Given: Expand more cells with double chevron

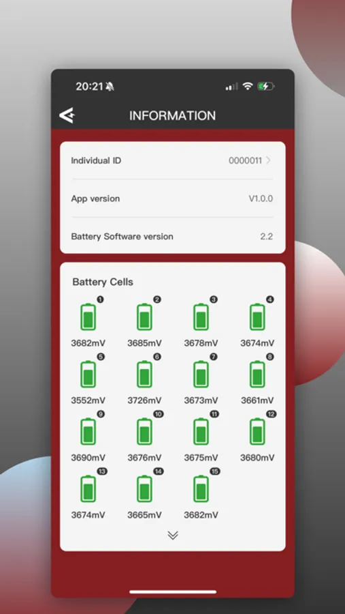Looking at the screenshot, I should 173,536.
